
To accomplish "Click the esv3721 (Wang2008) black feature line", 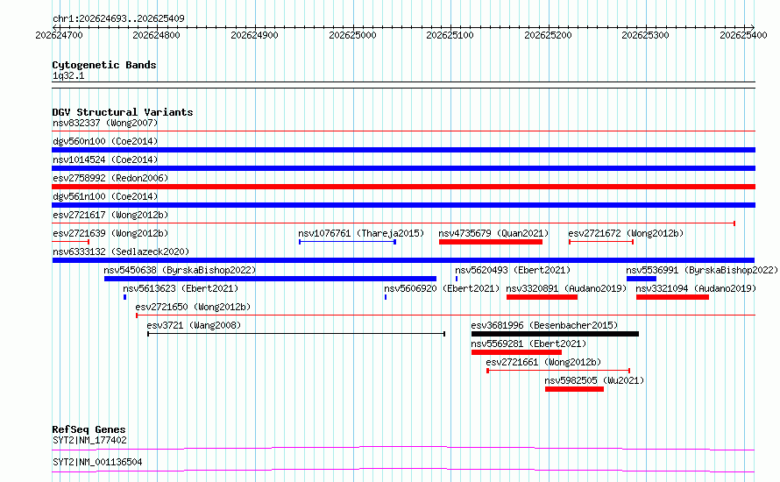I will coord(296,334).
